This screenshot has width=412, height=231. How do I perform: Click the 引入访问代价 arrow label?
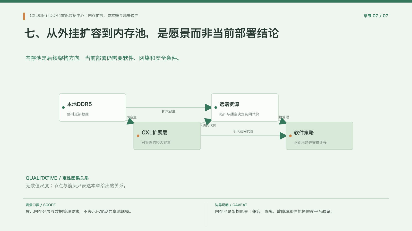point(243,131)
